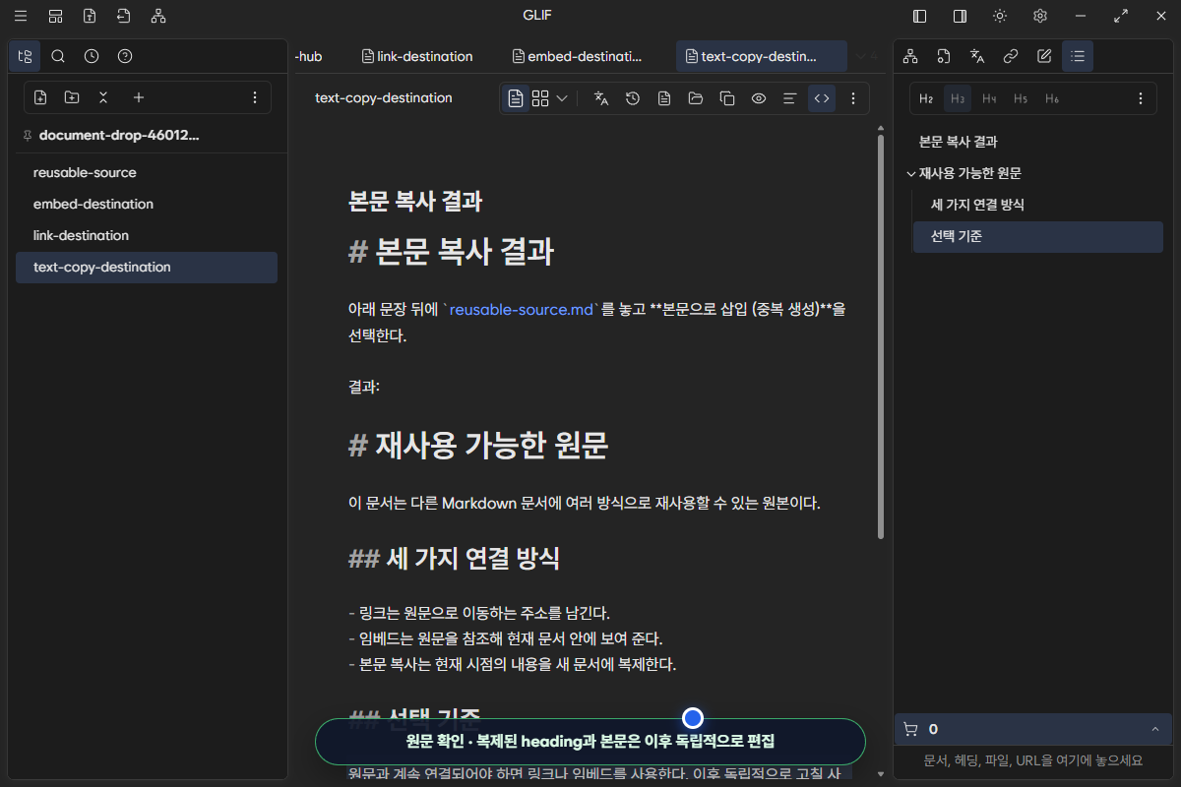
Task: Toggle H4 heading level filter
Action: click(989, 98)
